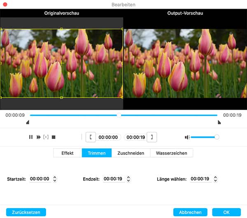Click the Startzeit time input field

40,179
